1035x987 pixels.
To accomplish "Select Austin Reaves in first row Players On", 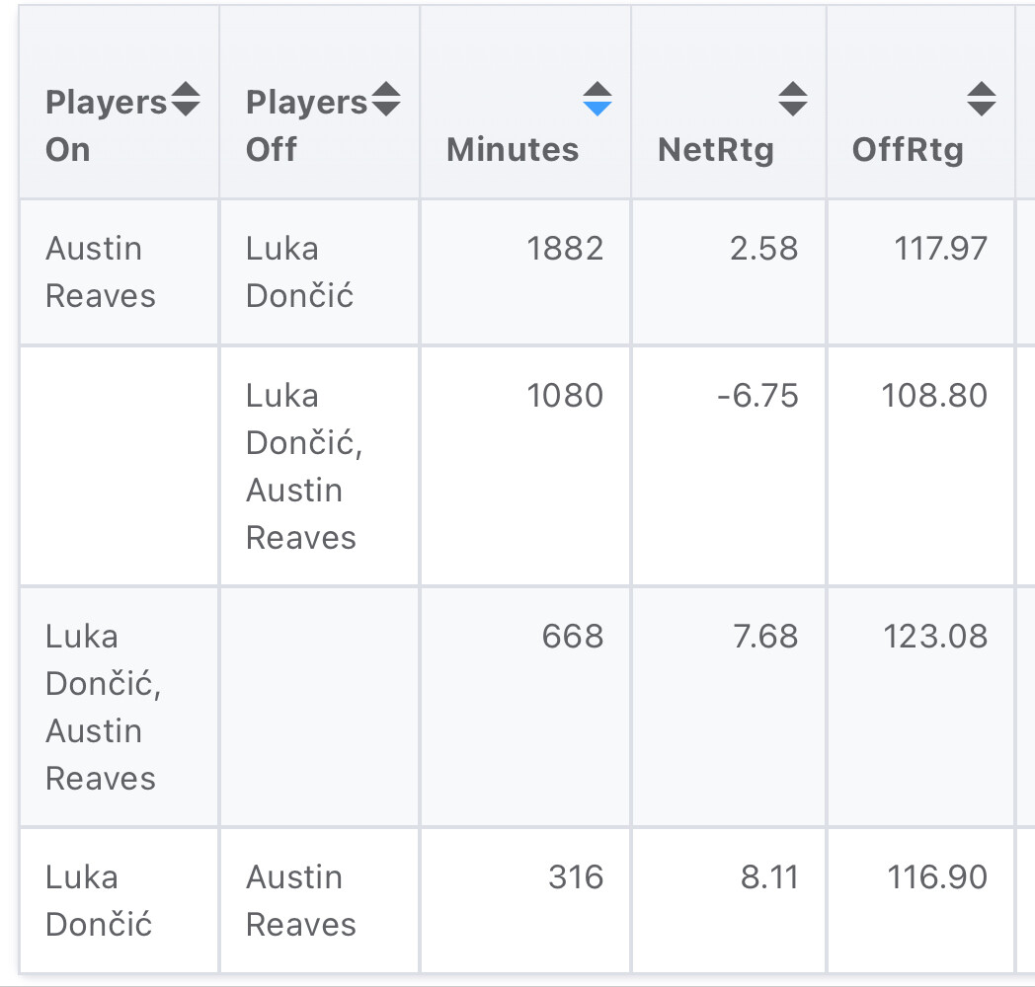I will click(100, 272).
